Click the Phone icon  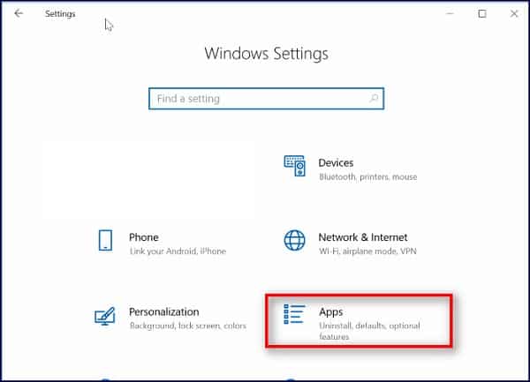coord(105,241)
